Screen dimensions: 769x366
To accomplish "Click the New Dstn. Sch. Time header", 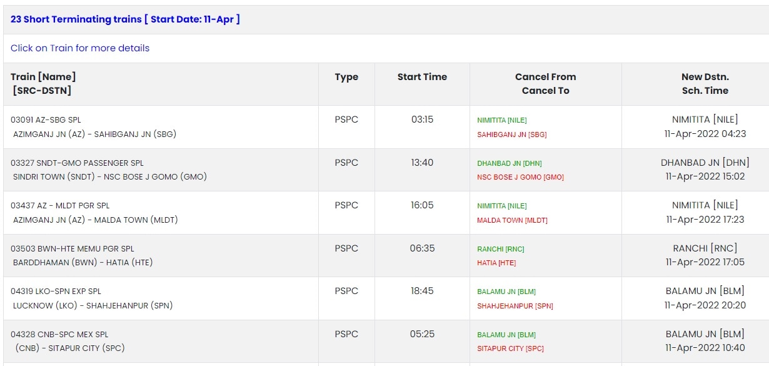I will [705, 84].
